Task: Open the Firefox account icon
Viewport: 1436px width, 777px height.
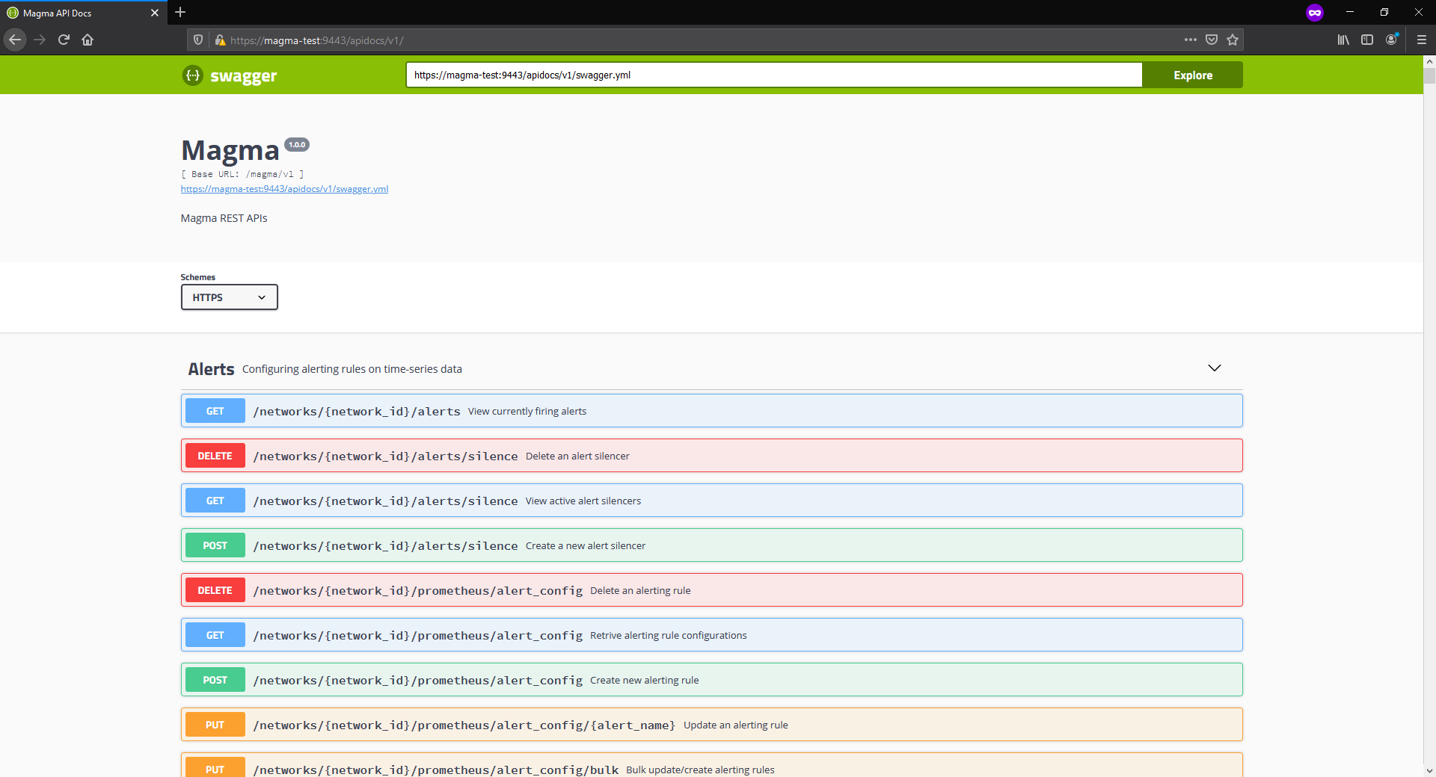Action: [1391, 40]
